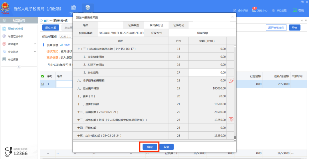Click the dialog vertical scrollbar thumb

point(235,138)
